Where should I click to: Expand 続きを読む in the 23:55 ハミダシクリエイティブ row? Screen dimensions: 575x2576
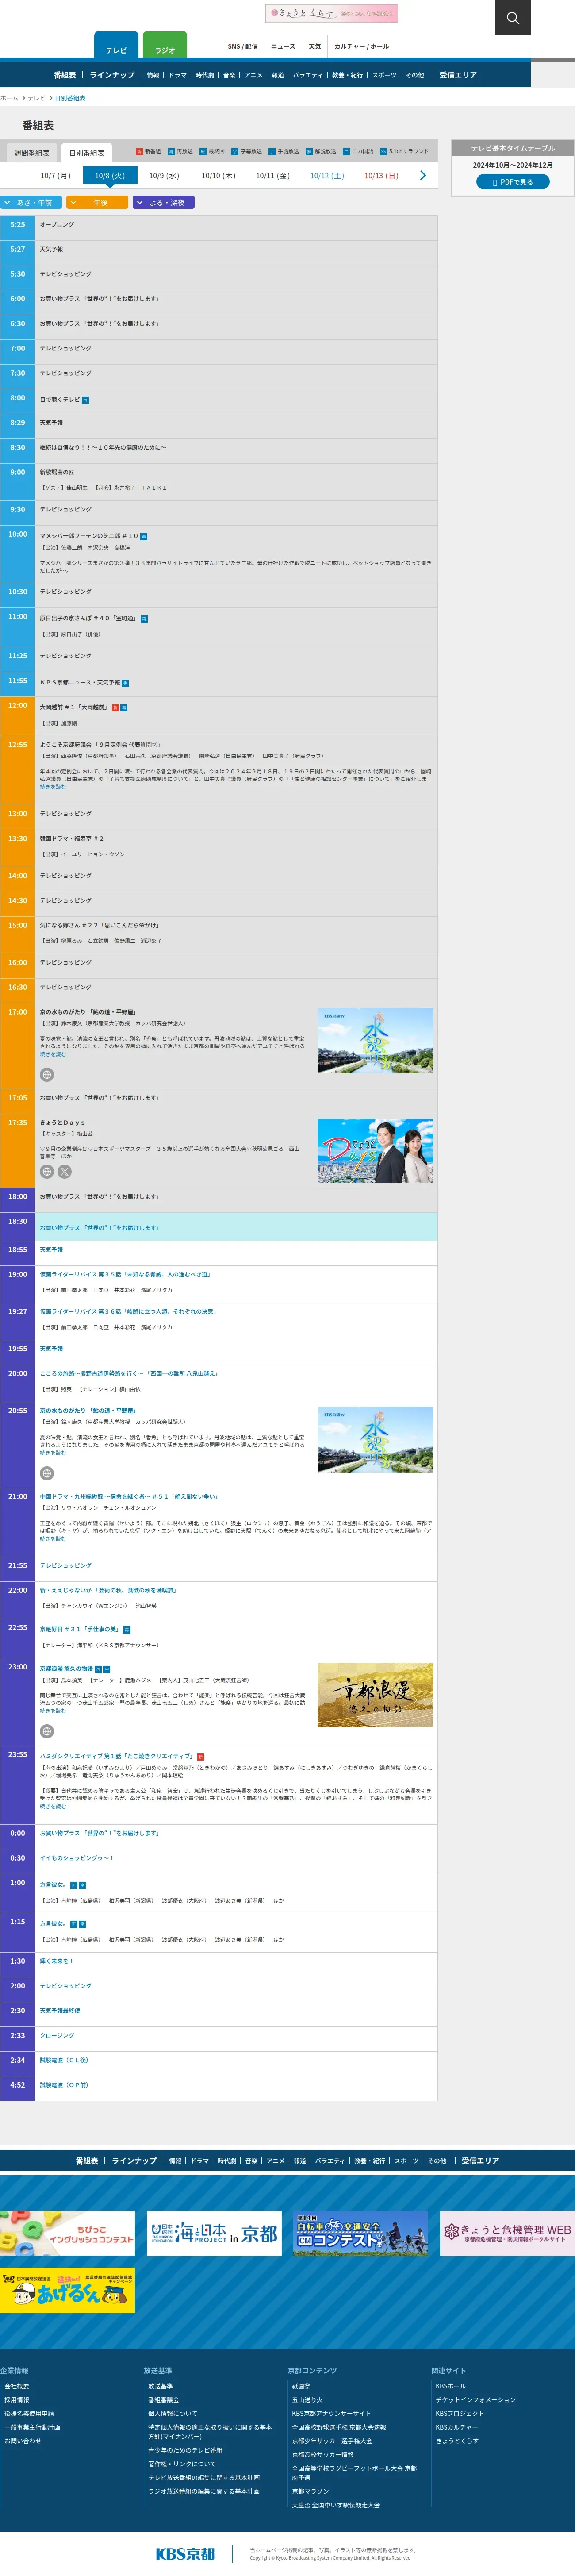pos(53,1806)
